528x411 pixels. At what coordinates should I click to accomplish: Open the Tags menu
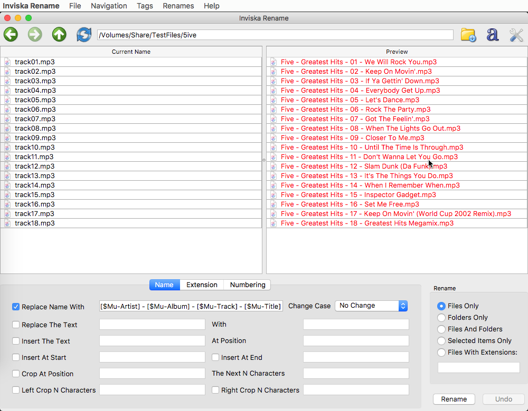pos(145,6)
